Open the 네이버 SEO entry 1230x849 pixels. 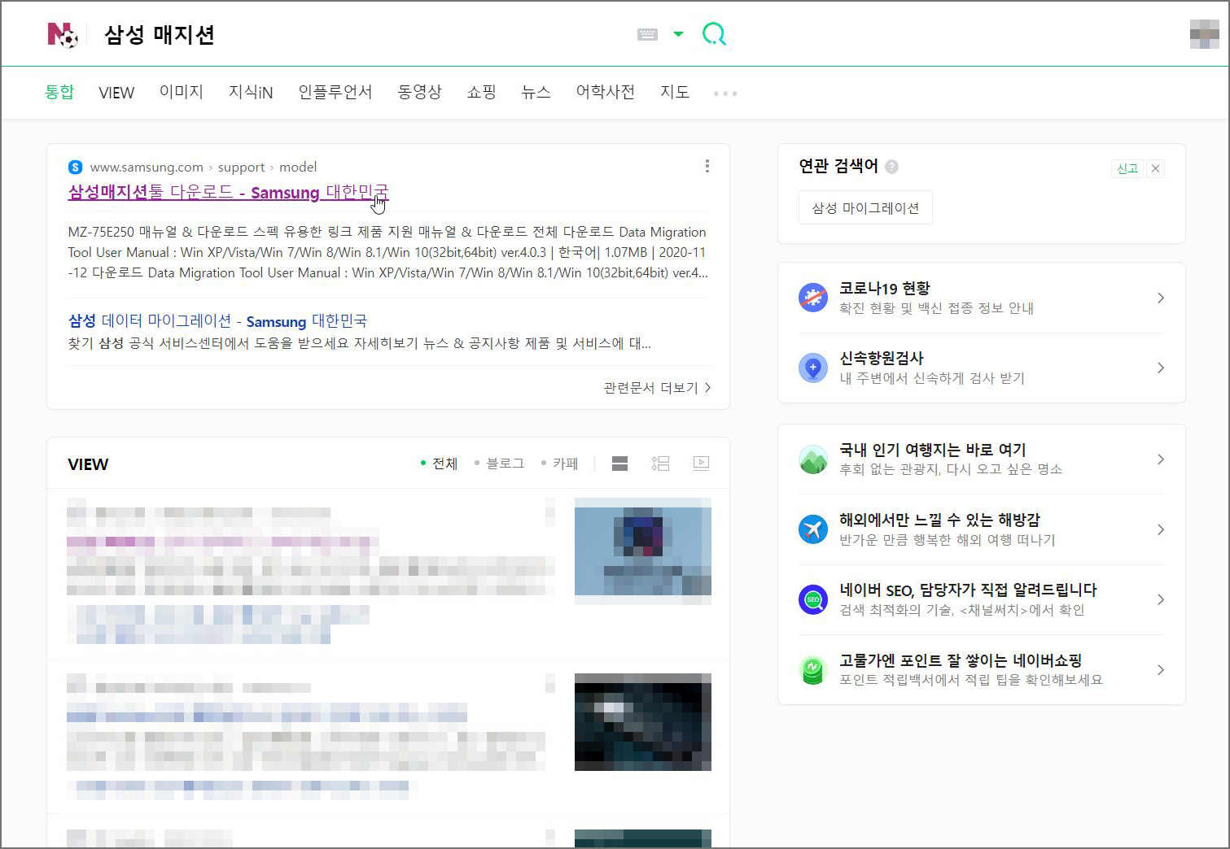pos(982,599)
